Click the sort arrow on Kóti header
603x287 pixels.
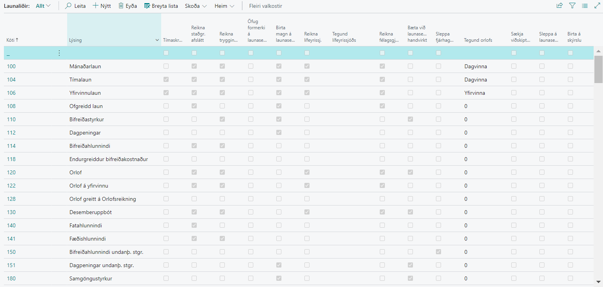point(17,40)
